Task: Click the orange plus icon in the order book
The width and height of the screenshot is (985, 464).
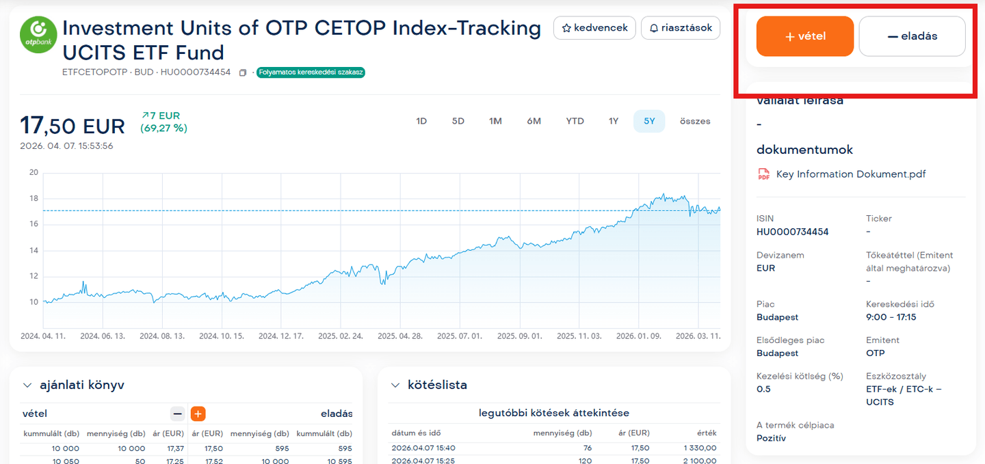Action: (x=198, y=413)
